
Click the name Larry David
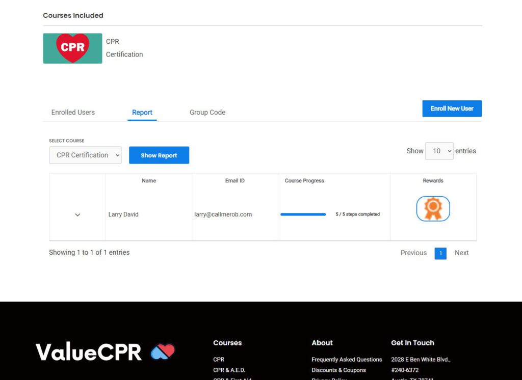coord(123,214)
